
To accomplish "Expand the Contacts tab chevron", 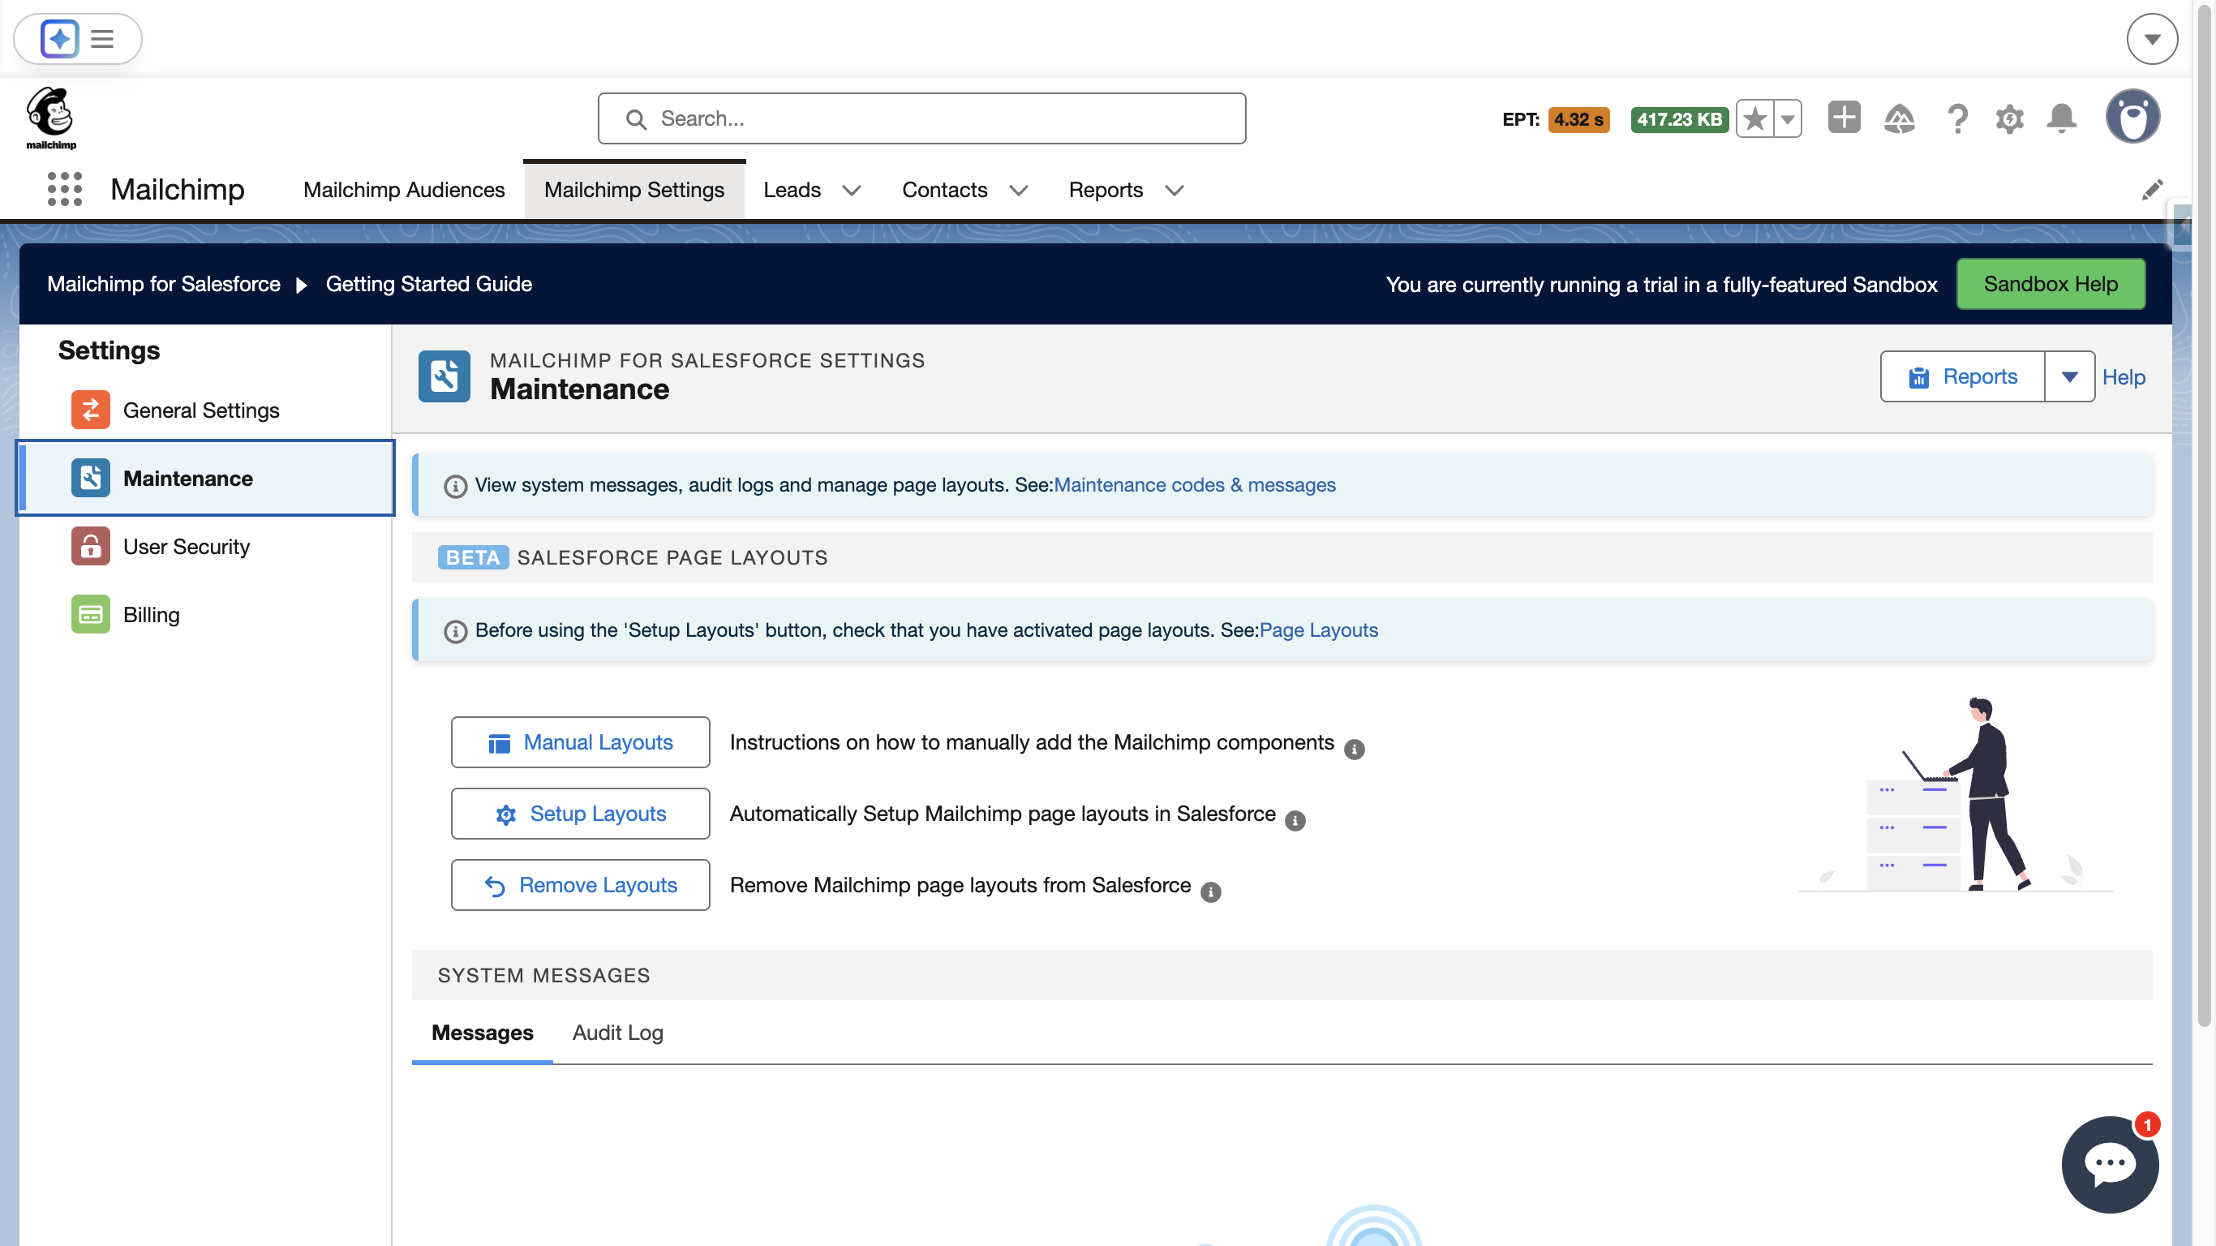I will pos(1019,190).
